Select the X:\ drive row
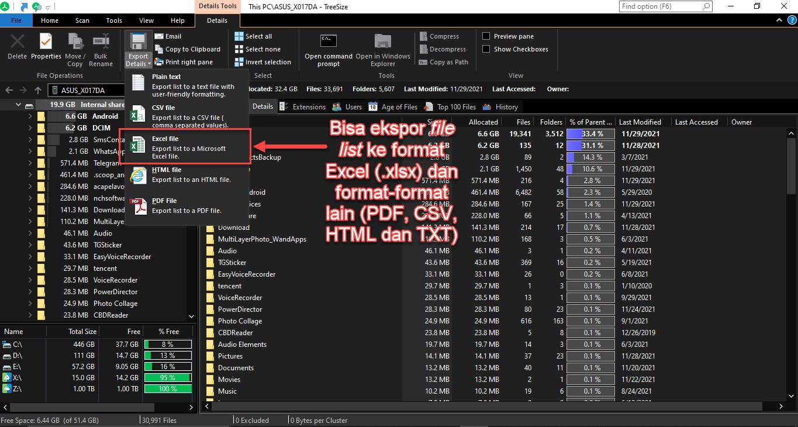Image resolution: width=798 pixels, height=427 pixels. [98, 378]
